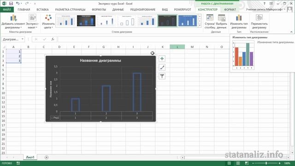
Task: Expand the chart styles gallery
Action: click(200, 25)
